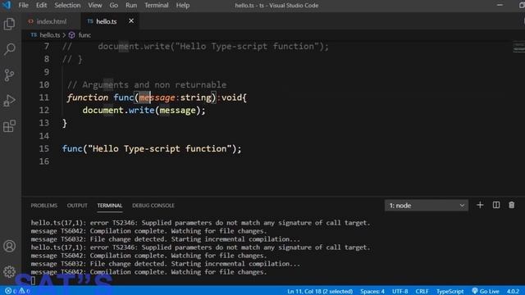Click the first TS2346 error line in terminal

(x=200, y=223)
